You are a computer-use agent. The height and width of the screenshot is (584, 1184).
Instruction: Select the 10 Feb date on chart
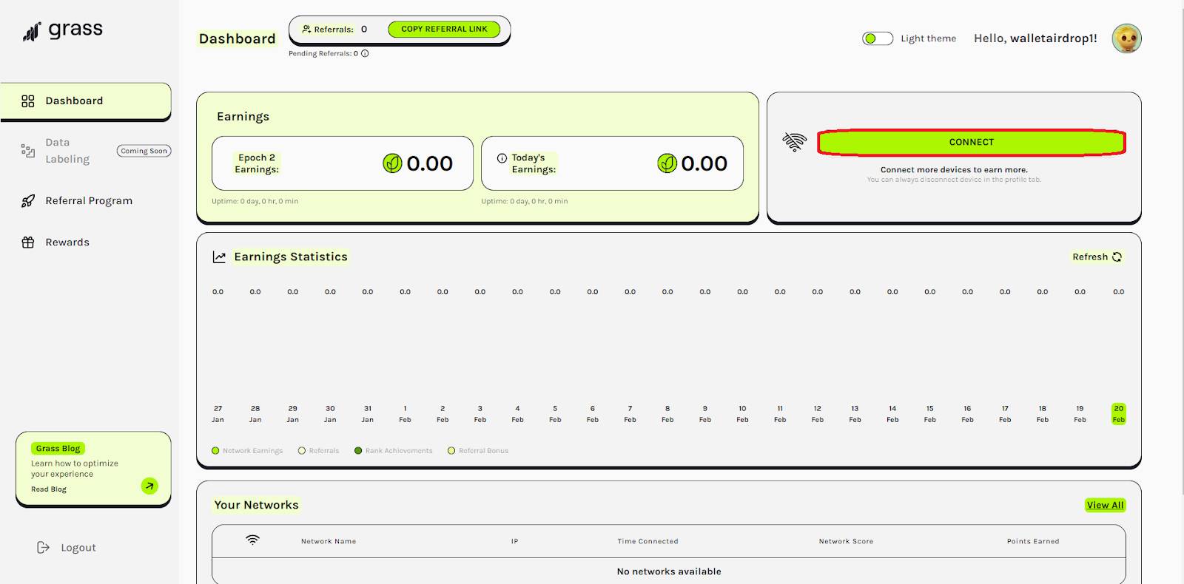point(742,414)
